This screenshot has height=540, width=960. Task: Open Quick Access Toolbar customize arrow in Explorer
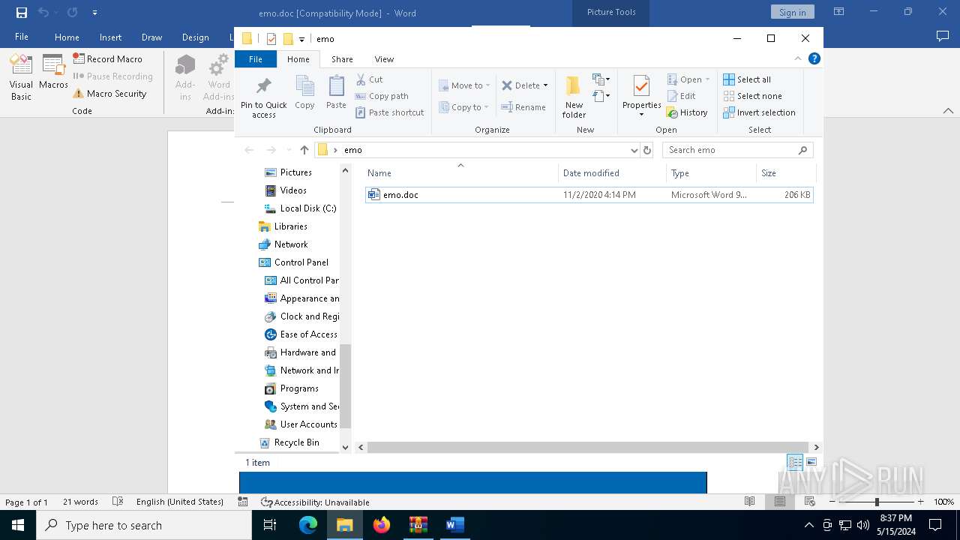(x=301, y=39)
